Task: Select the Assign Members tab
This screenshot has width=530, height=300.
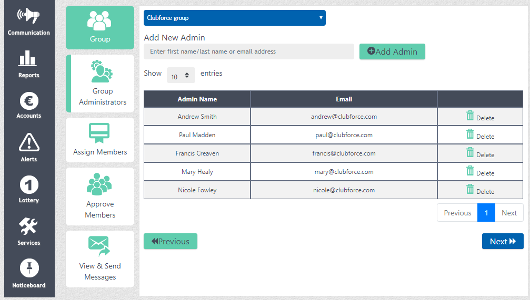Action: pos(100,139)
